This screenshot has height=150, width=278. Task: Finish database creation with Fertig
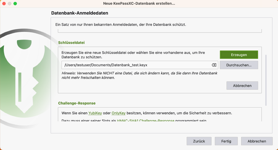point(226,141)
